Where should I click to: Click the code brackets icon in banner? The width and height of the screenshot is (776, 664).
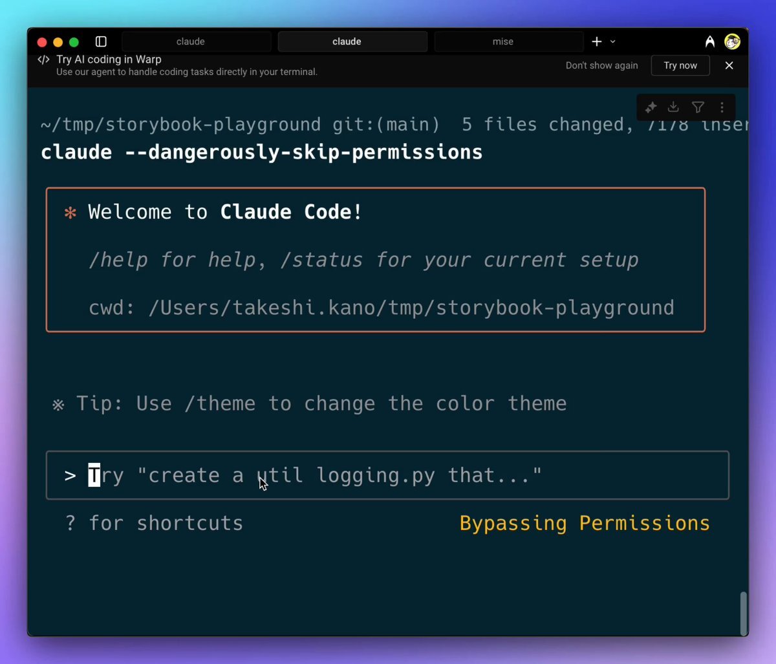pos(43,59)
